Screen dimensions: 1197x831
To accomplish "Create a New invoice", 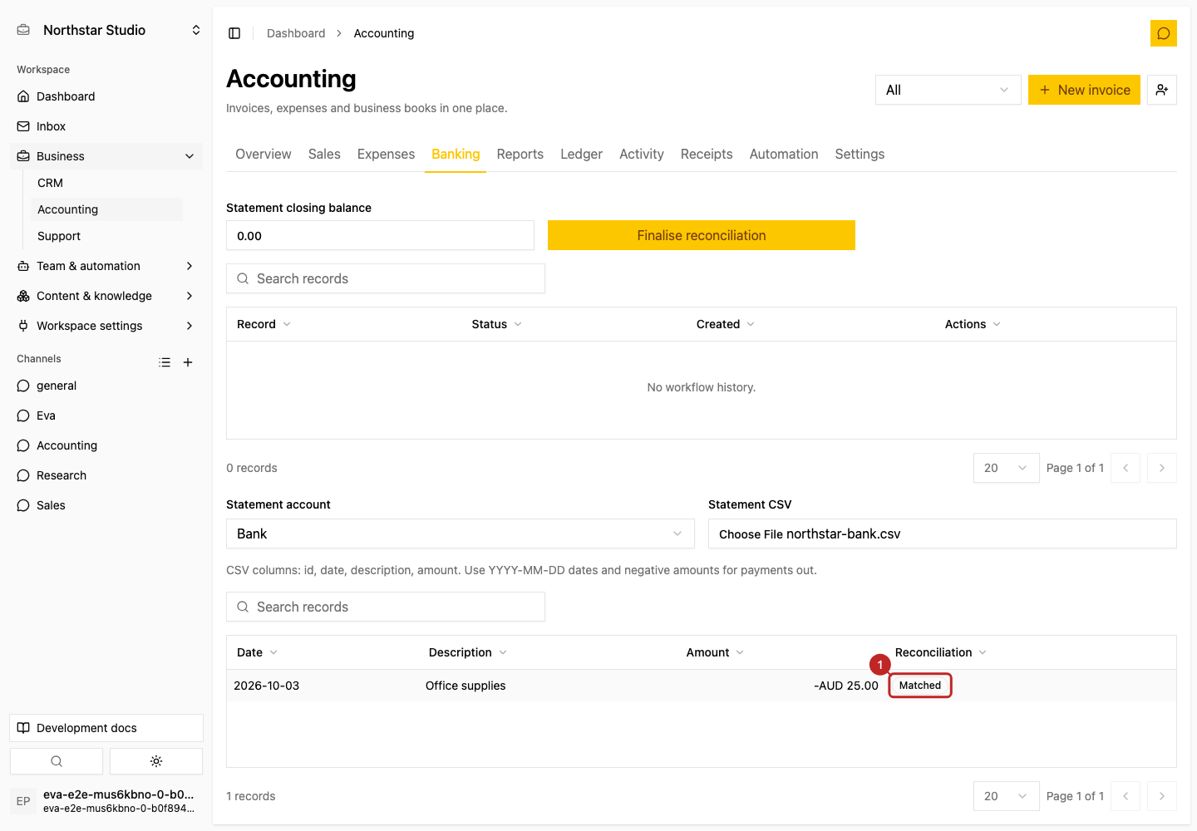I will click(x=1084, y=90).
